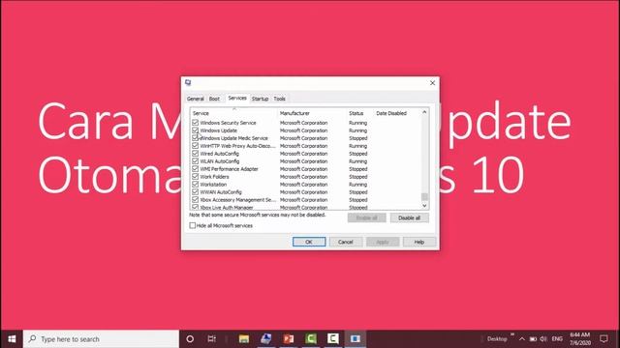Open ENG language indicator in tray
620x348 pixels.
[557, 339]
